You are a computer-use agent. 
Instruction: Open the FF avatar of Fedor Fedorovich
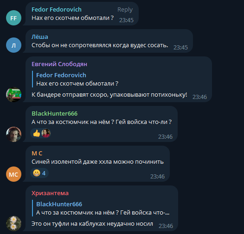[x=13, y=18]
